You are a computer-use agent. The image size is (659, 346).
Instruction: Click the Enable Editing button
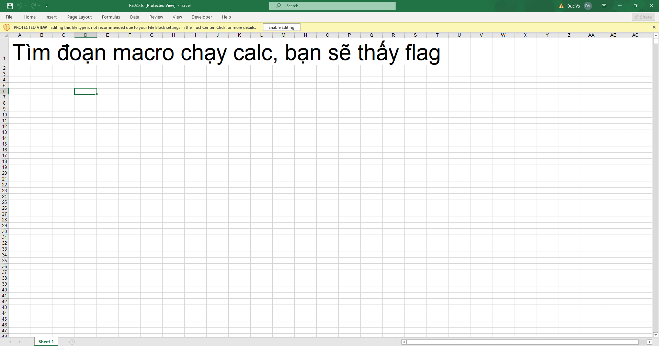[281, 27]
